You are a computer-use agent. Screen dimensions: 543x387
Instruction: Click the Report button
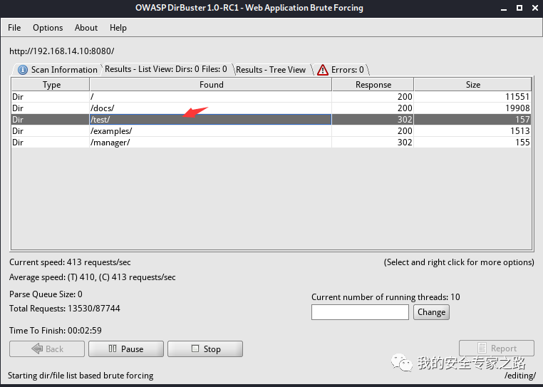pos(496,349)
